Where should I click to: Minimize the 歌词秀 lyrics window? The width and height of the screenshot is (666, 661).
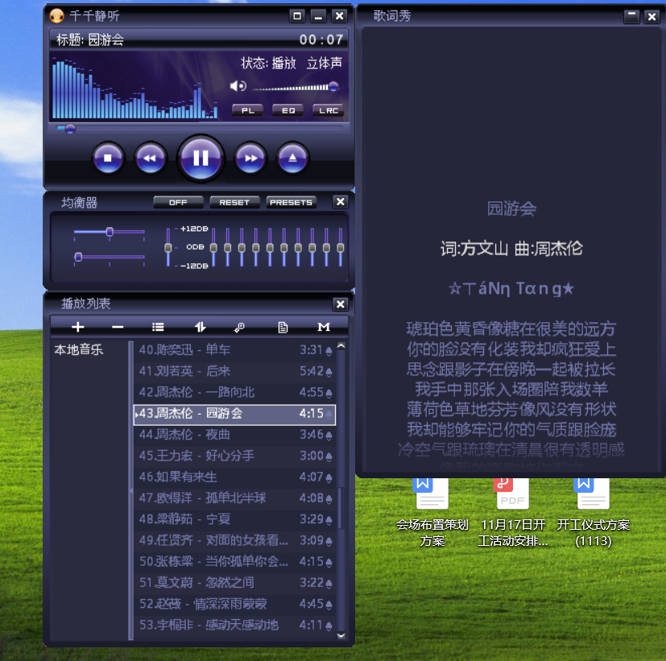(x=631, y=17)
